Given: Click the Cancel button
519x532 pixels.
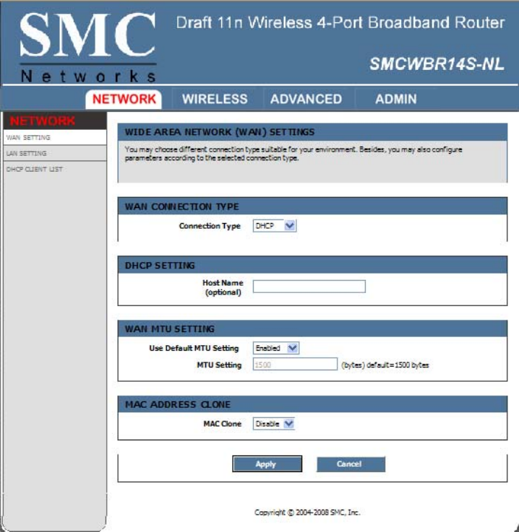Looking at the screenshot, I should point(351,464).
